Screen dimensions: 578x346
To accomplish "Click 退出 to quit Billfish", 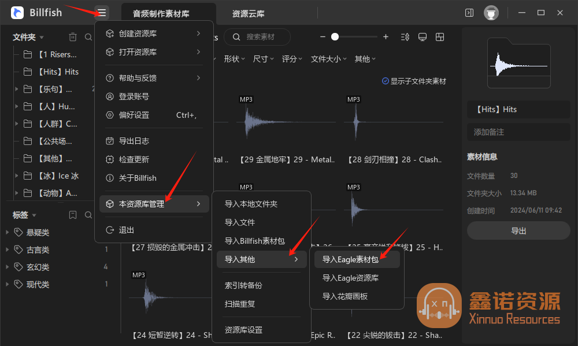I will tap(154, 230).
